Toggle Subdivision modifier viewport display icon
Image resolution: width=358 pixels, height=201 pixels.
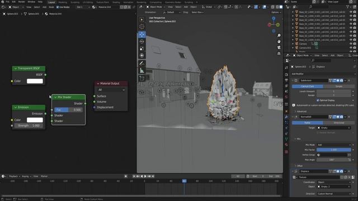338,80
